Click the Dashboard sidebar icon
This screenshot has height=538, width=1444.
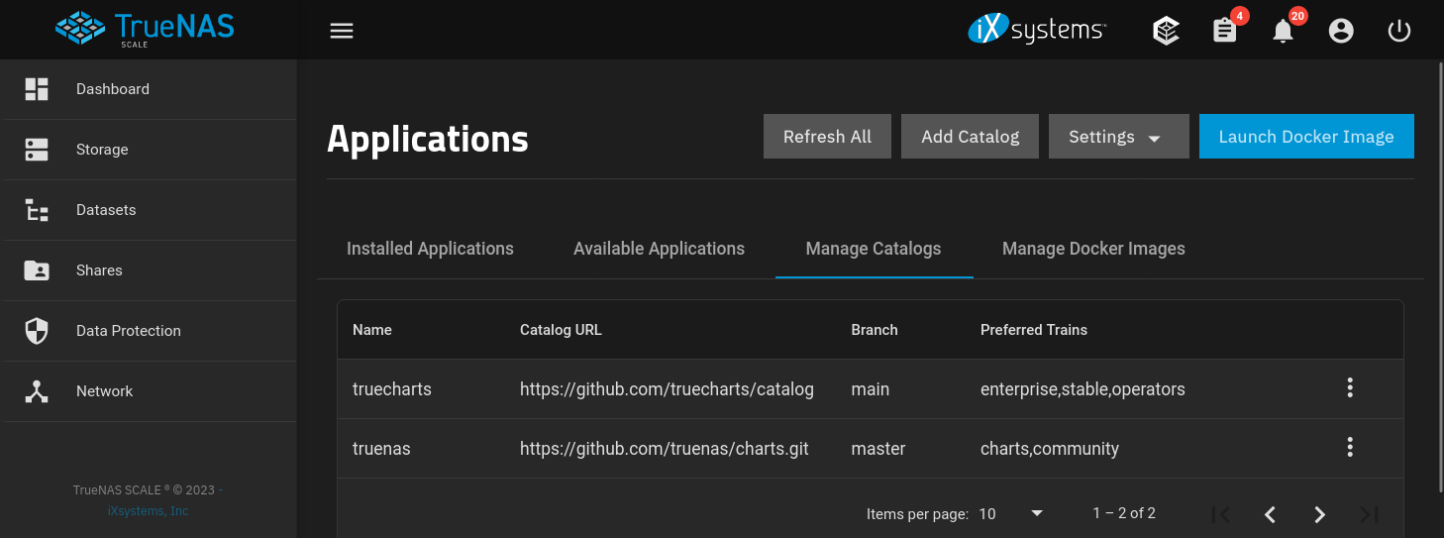[37, 89]
